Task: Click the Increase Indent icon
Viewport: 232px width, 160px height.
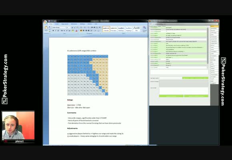Action: (94, 28)
